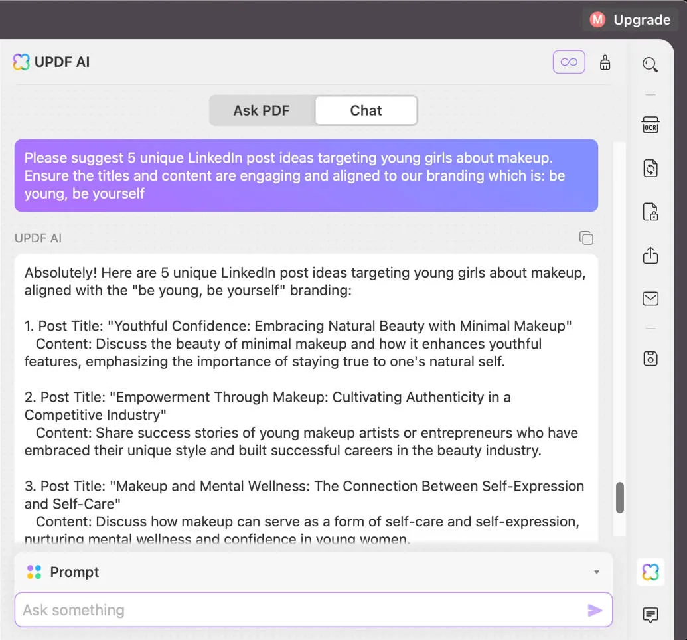Open the email document icon
This screenshot has height=640, width=687.
[650, 299]
